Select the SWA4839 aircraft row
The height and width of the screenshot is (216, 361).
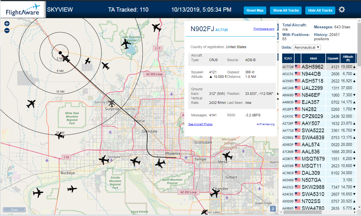point(319,138)
